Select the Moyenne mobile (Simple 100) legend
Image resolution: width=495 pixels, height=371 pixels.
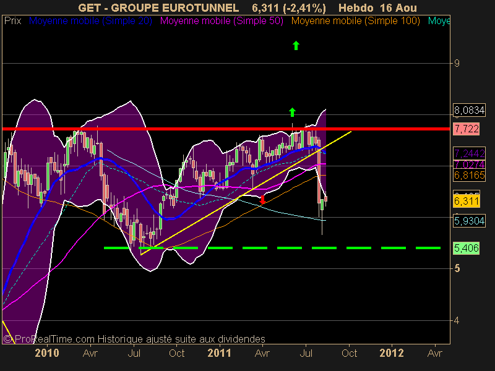355,21
